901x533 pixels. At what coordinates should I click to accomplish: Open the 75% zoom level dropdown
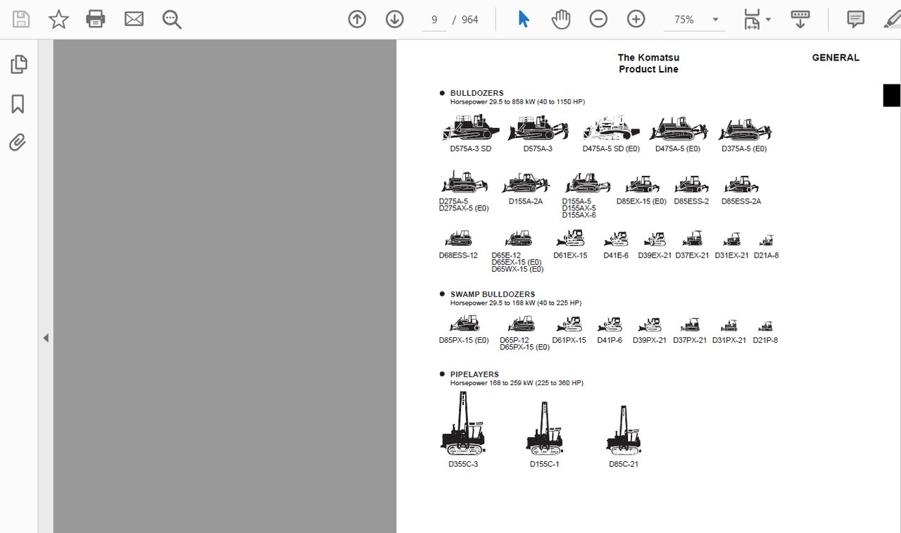point(694,20)
